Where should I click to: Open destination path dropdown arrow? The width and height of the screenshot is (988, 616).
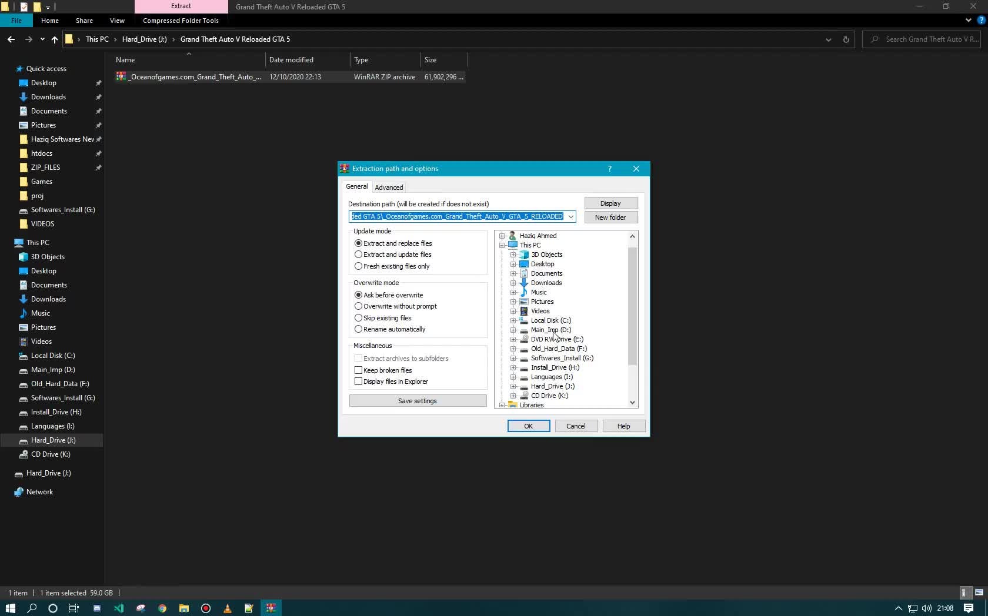(x=570, y=217)
